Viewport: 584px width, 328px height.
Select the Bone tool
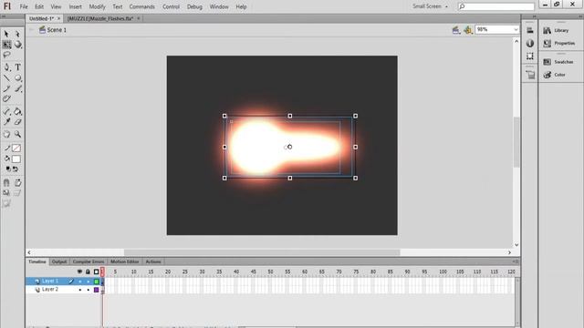6,111
